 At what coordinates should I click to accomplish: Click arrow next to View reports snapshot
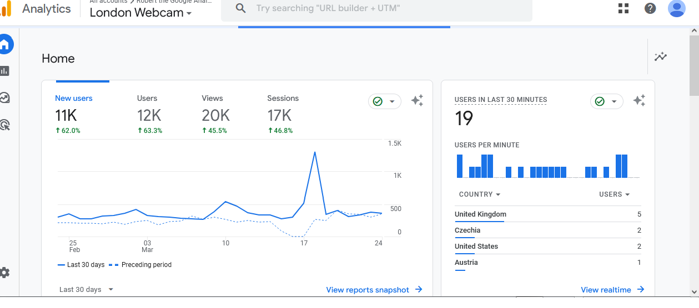point(419,289)
